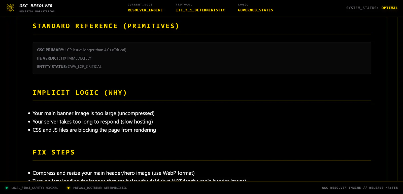403x194 pixels.
Task: Select the IIE_3_1_DETERMINISTIC protocol value
Action: [x=200, y=10]
